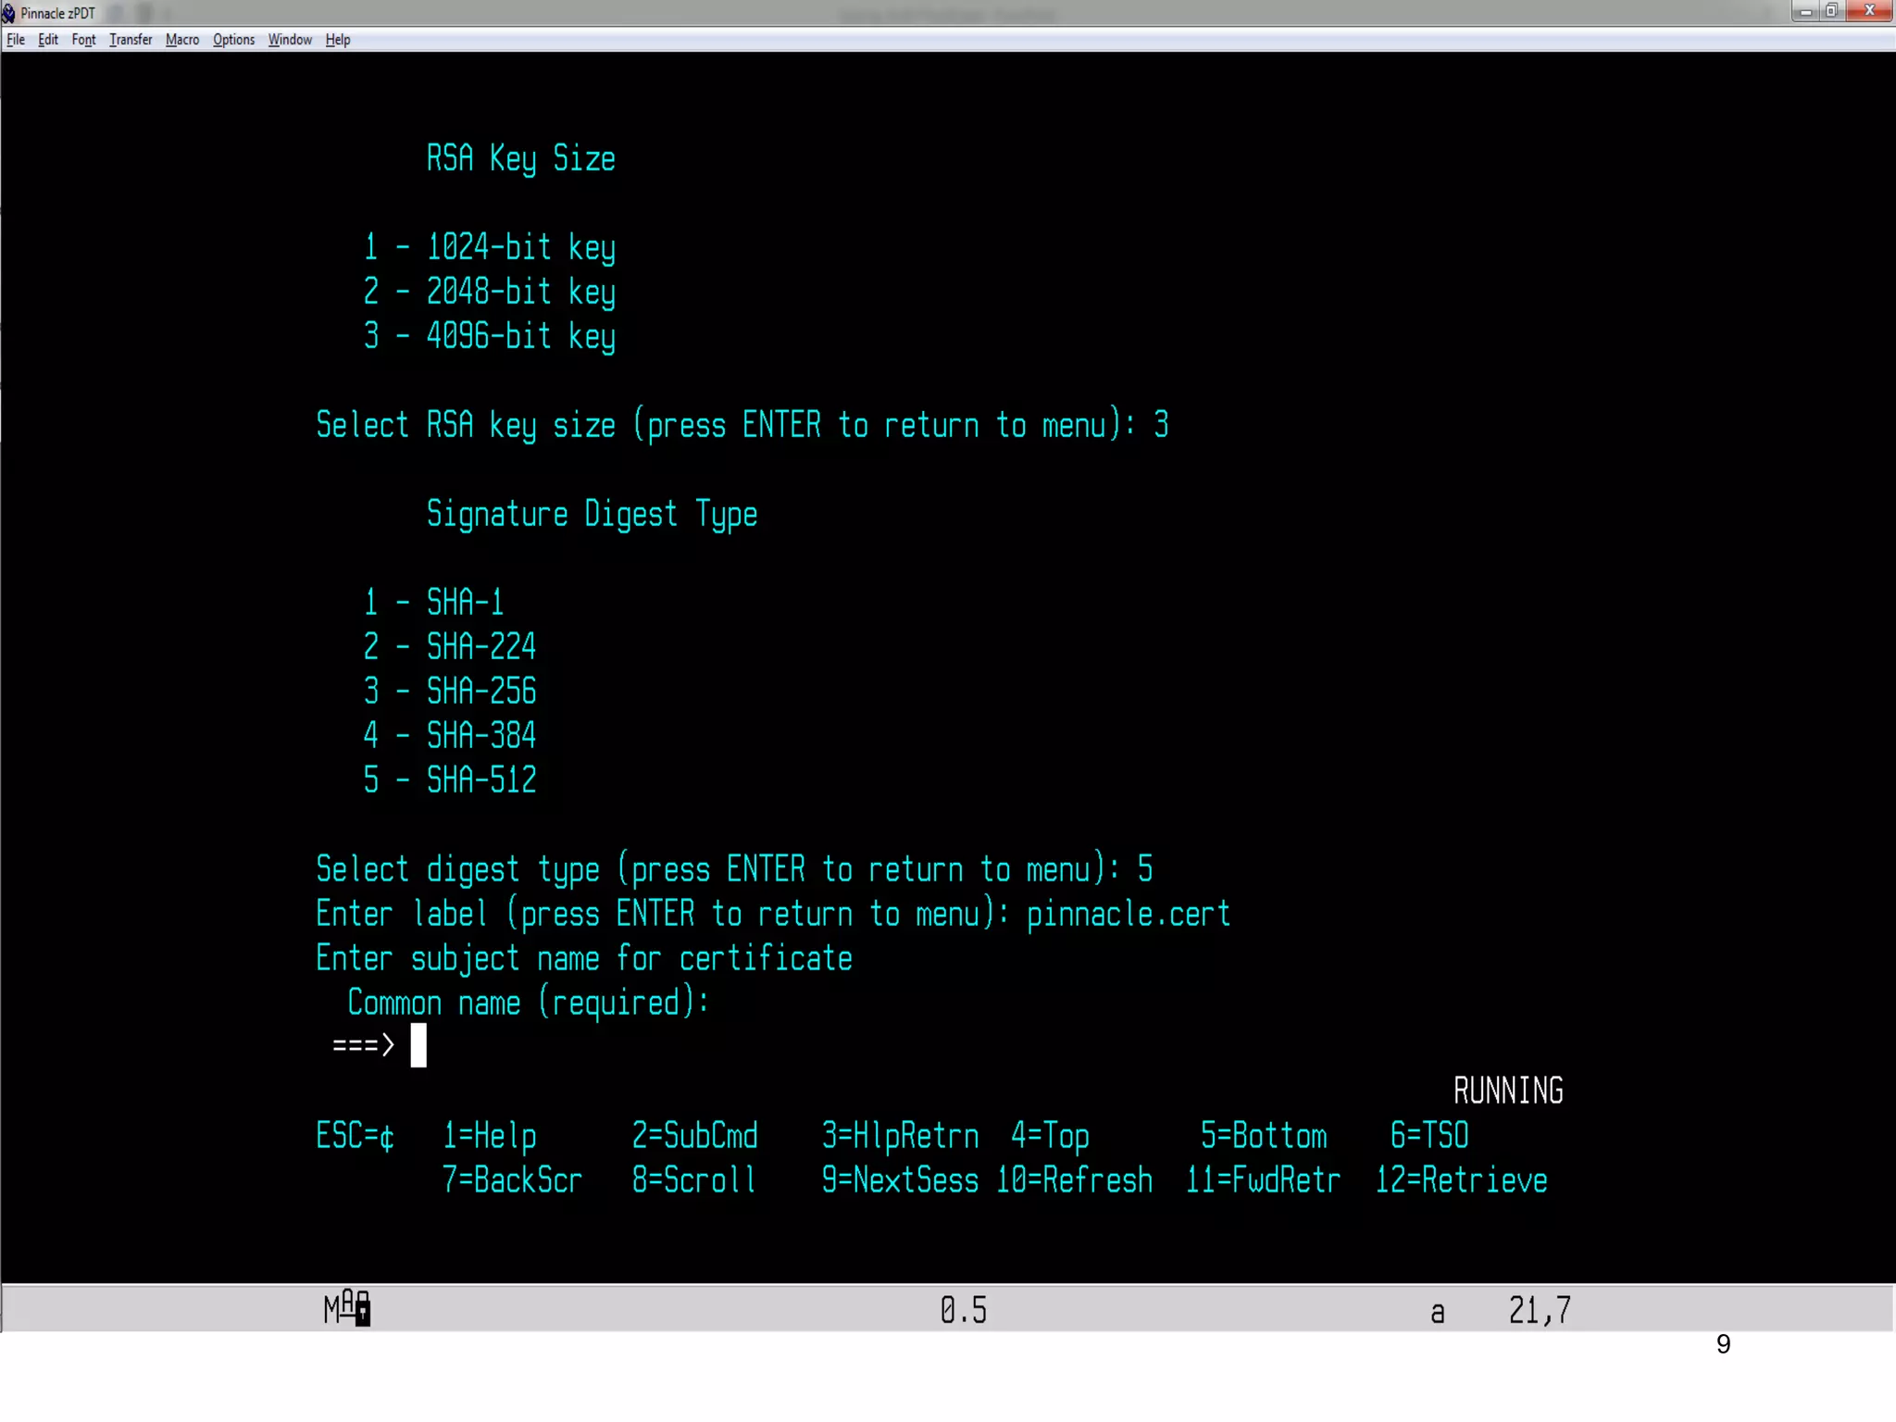Click the 'a' indicator in status bar
This screenshot has width=1896, height=1422.
tap(1438, 1313)
